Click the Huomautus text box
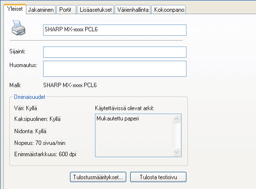This screenshot has width=256, height=189. 115,69
